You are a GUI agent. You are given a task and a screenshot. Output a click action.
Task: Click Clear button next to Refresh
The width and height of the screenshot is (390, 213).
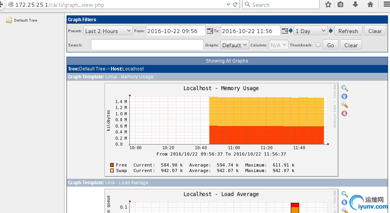click(x=375, y=31)
